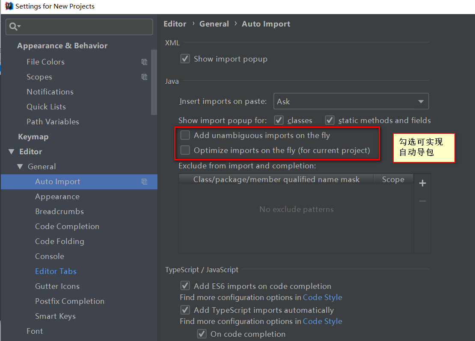The image size is (475, 341).
Task: Open Path Variables settings
Action: pyautogui.click(x=53, y=122)
